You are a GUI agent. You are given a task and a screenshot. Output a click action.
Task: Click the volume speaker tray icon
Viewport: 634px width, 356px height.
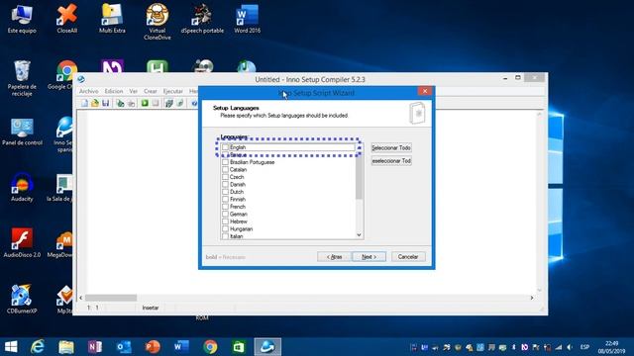click(570, 347)
